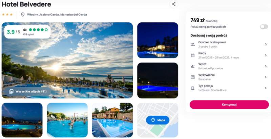Viewport: 271px width, 139px height.
Task: Click the calendar icon beside Kiedy
Action: [193, 55]
